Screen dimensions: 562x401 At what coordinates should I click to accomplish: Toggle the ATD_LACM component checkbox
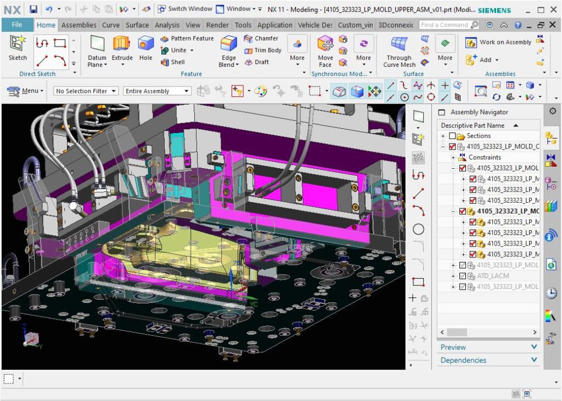pos(463,276)
